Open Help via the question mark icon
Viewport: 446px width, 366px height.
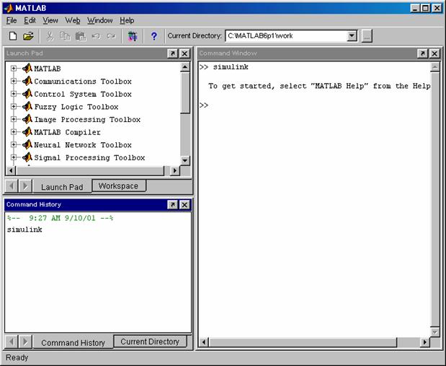153,36
